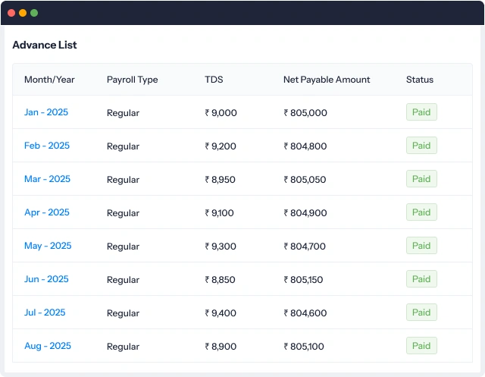Click the Paid badge for Apr - 2025

tap(421, 212)
